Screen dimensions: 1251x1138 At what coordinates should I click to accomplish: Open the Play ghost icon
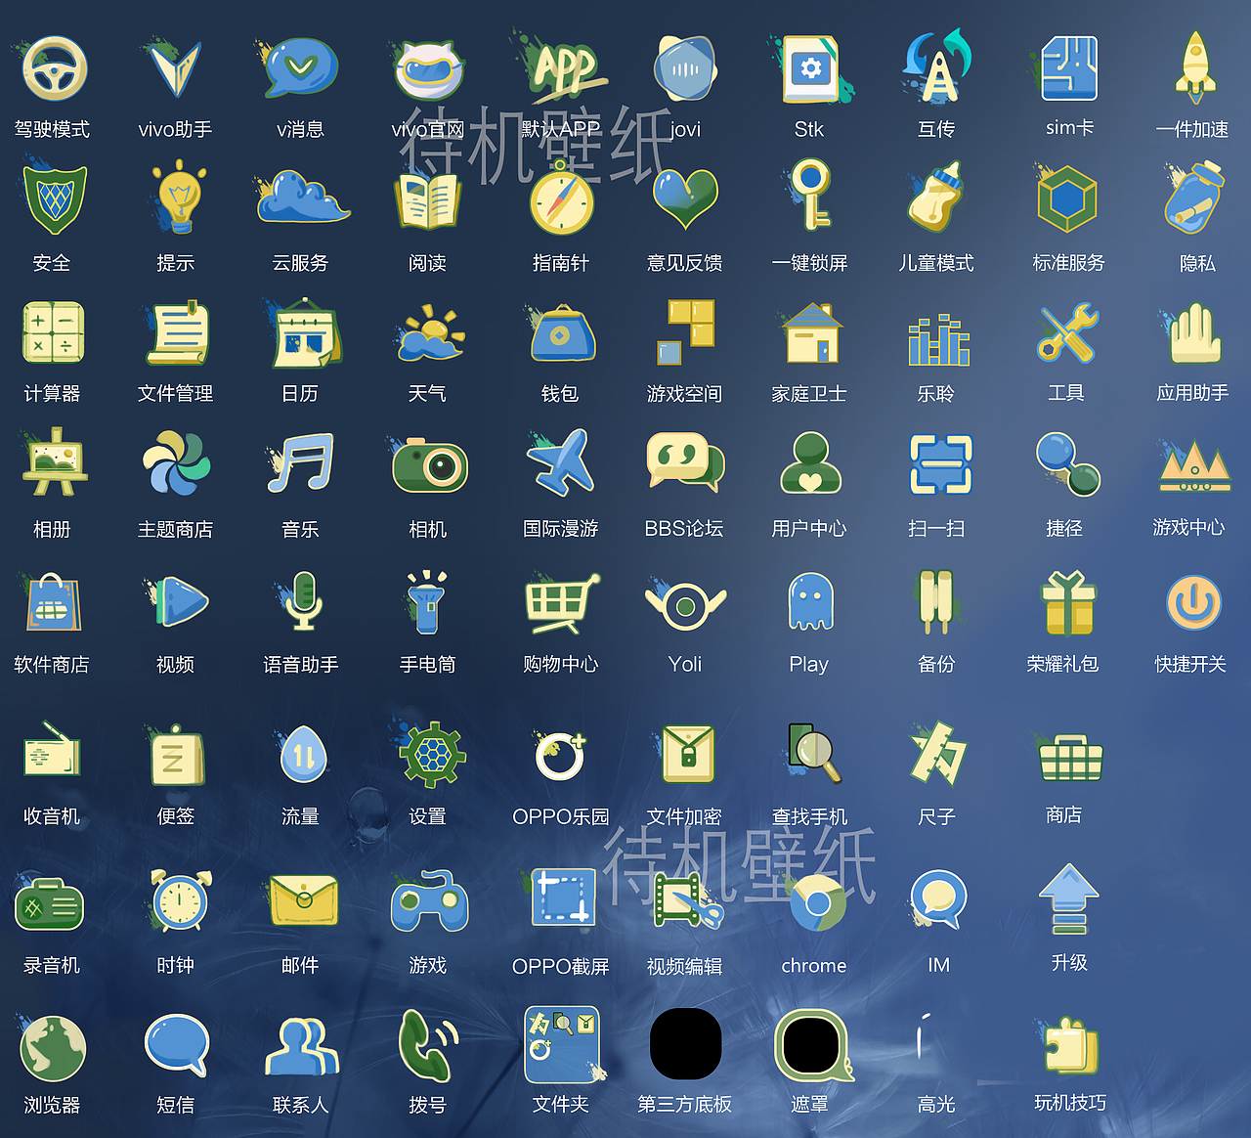(810, 601)
